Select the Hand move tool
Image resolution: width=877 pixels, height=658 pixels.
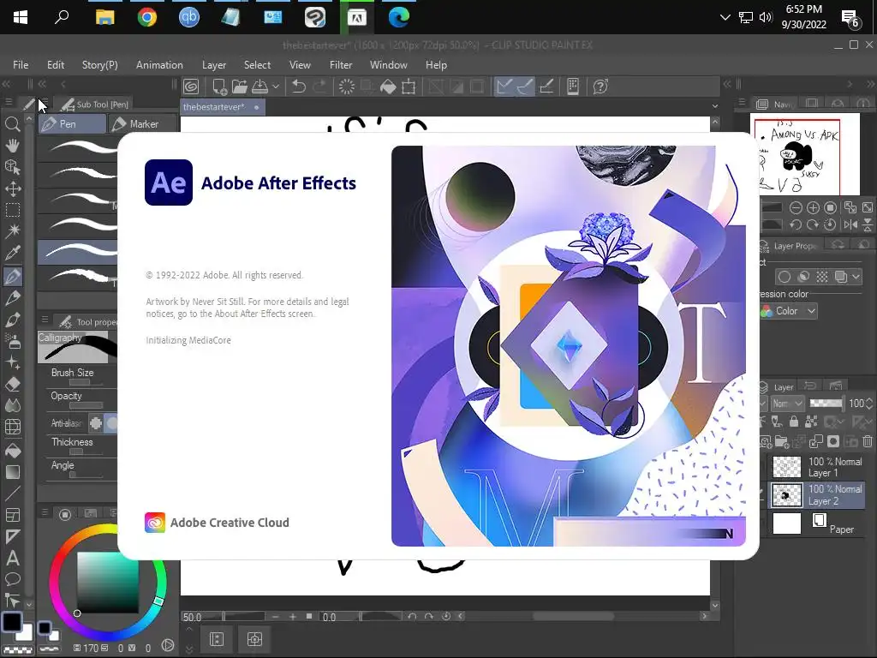click(x=12, y=146)
